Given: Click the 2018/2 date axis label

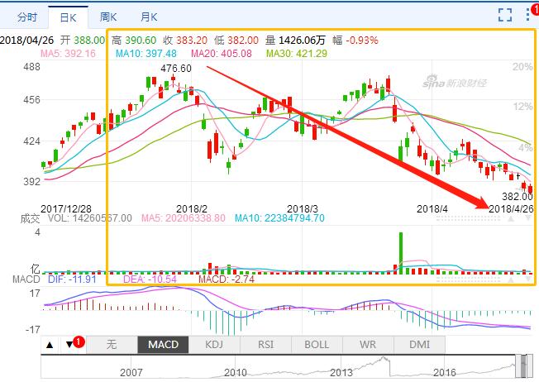Looking at the screenshot, I should [x=192, y=208].
